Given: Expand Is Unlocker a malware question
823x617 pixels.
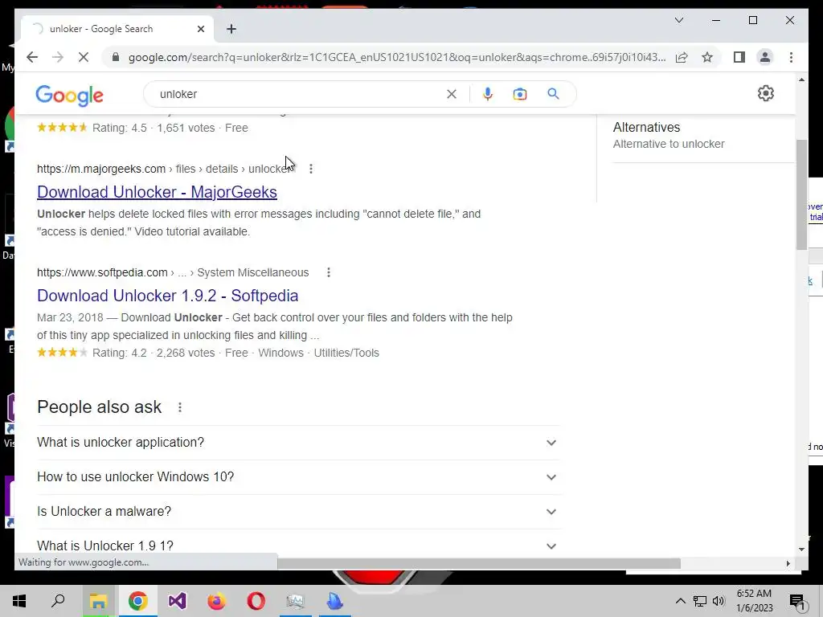Looking at the screenshot, I should pos(298,512).
